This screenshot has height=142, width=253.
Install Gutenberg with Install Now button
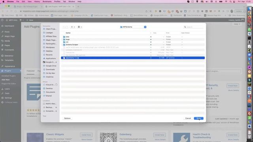coord(159,135)
